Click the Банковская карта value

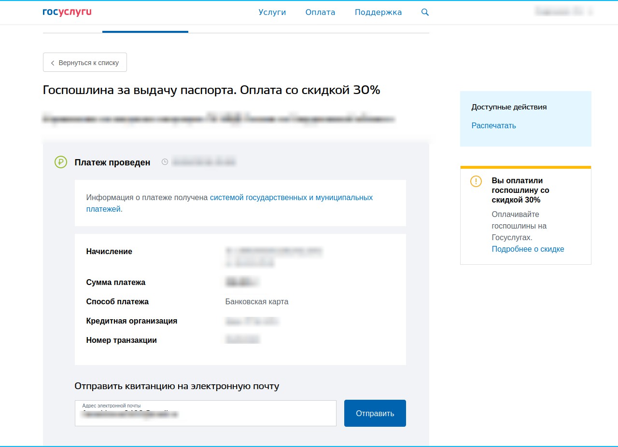pos(257,302)
